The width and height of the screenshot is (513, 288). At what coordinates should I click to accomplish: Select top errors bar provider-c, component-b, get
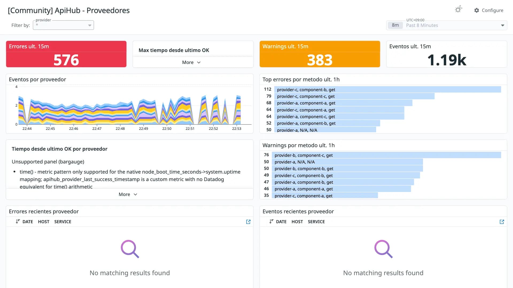coord(387,90)
